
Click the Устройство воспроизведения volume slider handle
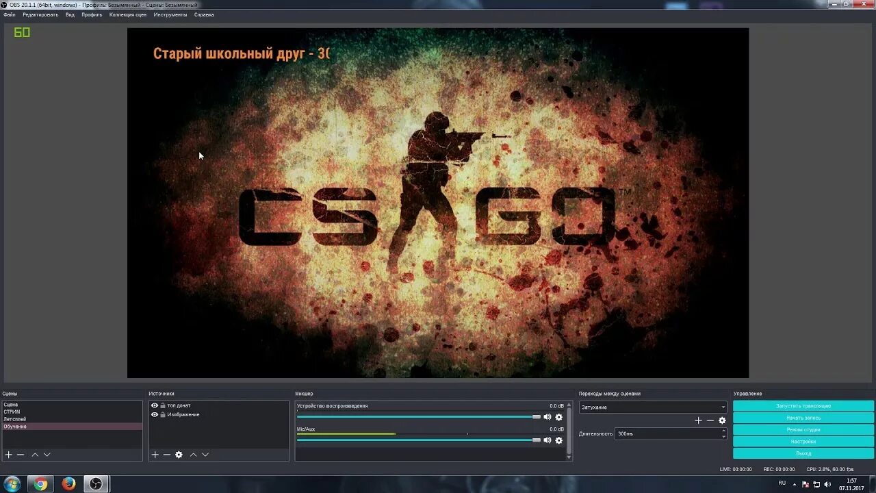[537, 417]
